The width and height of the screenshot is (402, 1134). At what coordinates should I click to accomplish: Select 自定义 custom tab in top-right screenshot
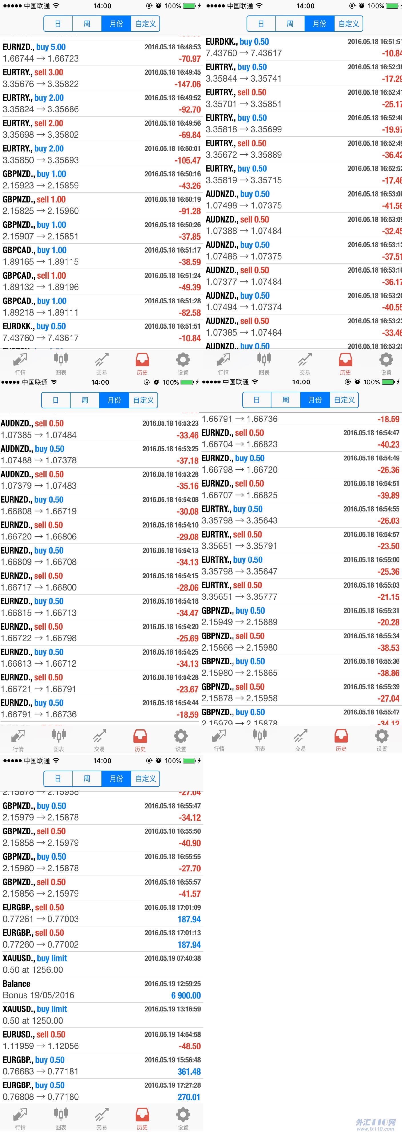[348, 24]
